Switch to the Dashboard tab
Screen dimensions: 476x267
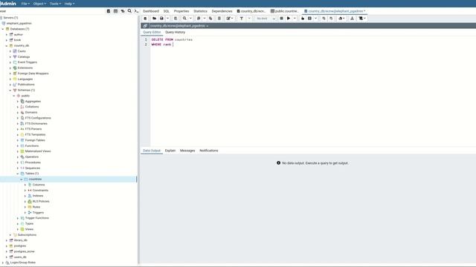[151, 11]
